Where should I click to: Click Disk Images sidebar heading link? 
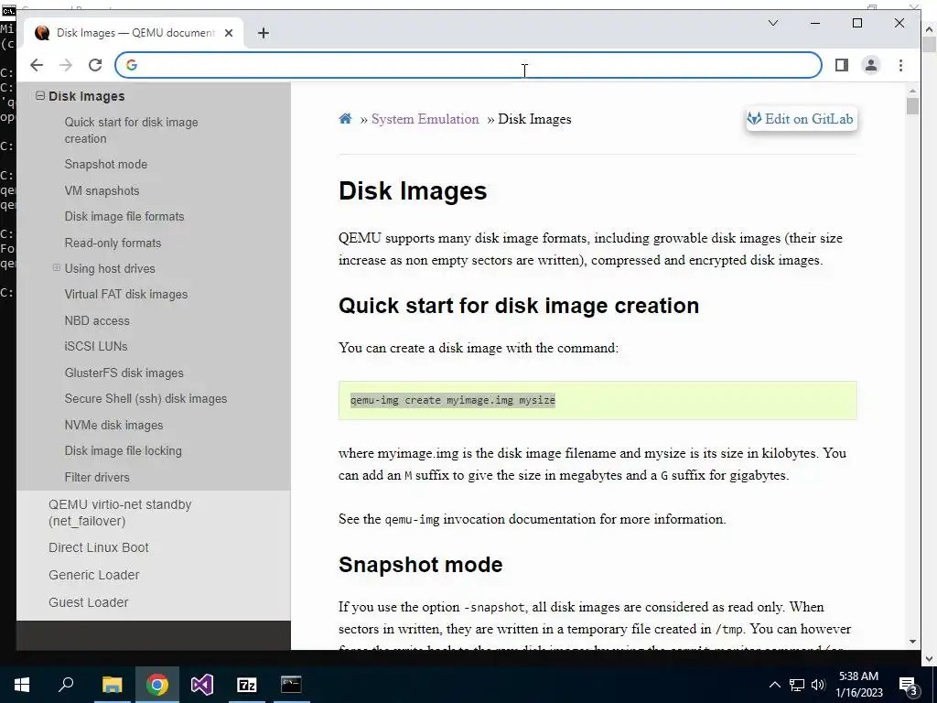point(87,96)
